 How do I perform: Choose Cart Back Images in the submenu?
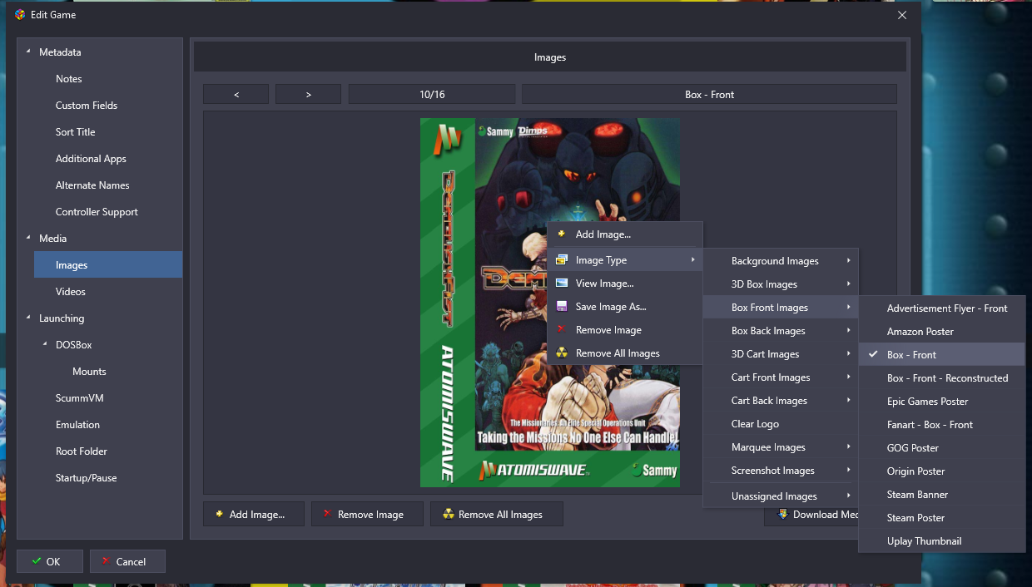pyautogui.click(x=781, y=401)
